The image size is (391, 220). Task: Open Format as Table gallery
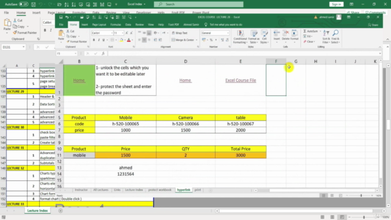tap(254, 37)
